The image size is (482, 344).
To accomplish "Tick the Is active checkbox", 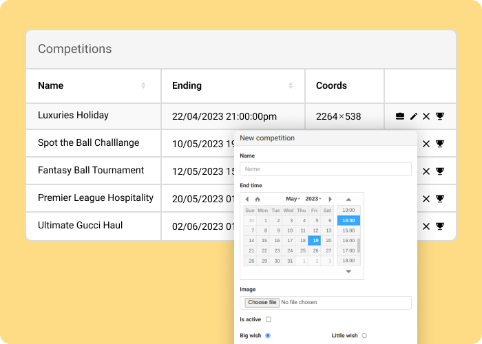I will click(x=269, y=319).
